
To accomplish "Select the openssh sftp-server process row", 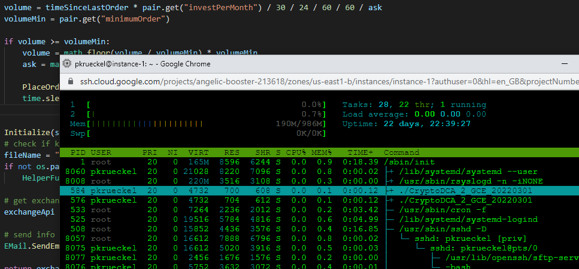I will (x=319, y=257).
